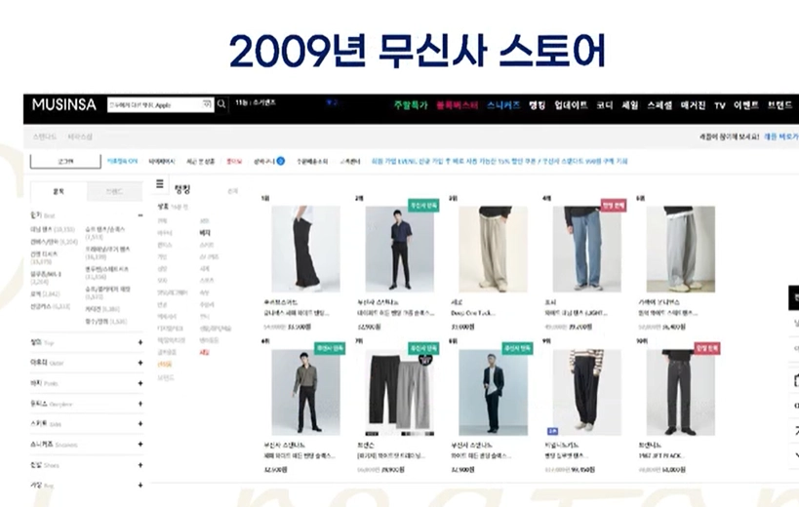Click the blue cart count badge
Screen dimensions: 799x507
pos(280,161)
